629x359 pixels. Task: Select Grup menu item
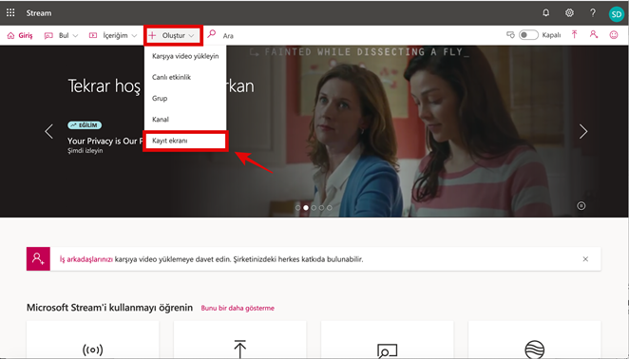(x=185, y=98)
